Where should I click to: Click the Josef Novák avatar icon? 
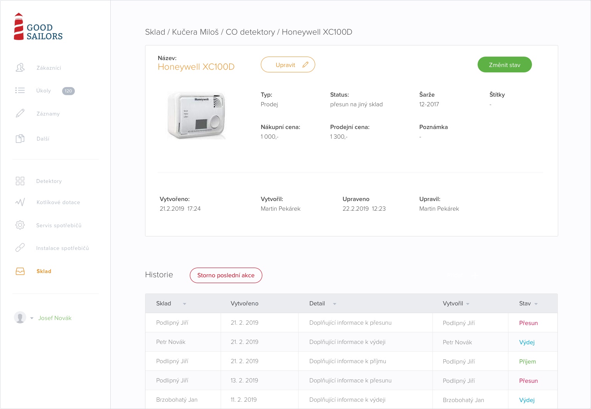(20, 318)
